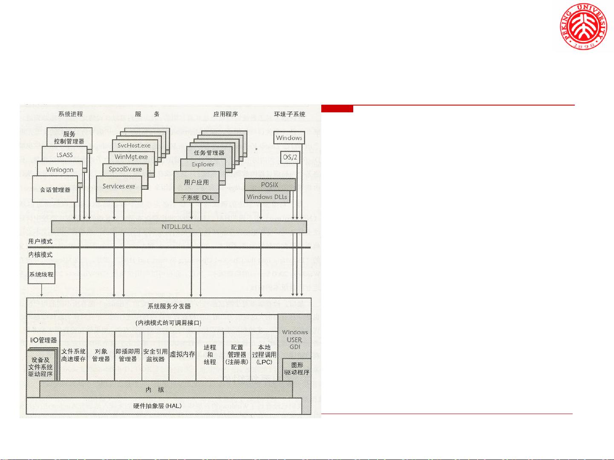614x460 pixels.
Task: Click the 虚拟内存 block
Action: click(182, 354)
